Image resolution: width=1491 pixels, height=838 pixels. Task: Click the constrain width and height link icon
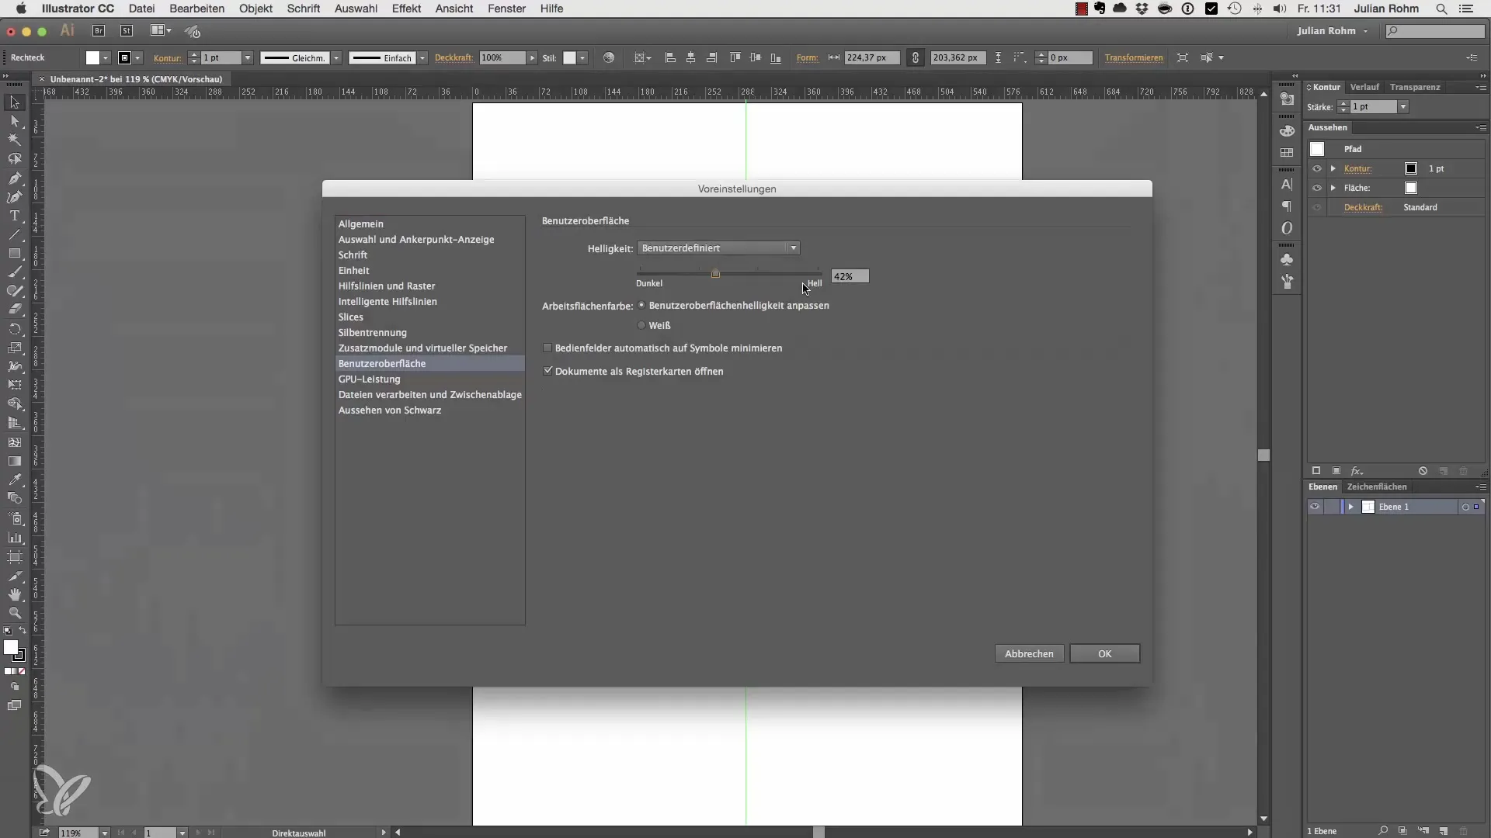pyautogui.click(x=916, y=57)
